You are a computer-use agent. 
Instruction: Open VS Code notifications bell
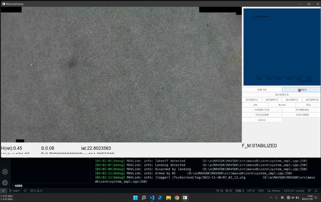click(x=316, y=191)
